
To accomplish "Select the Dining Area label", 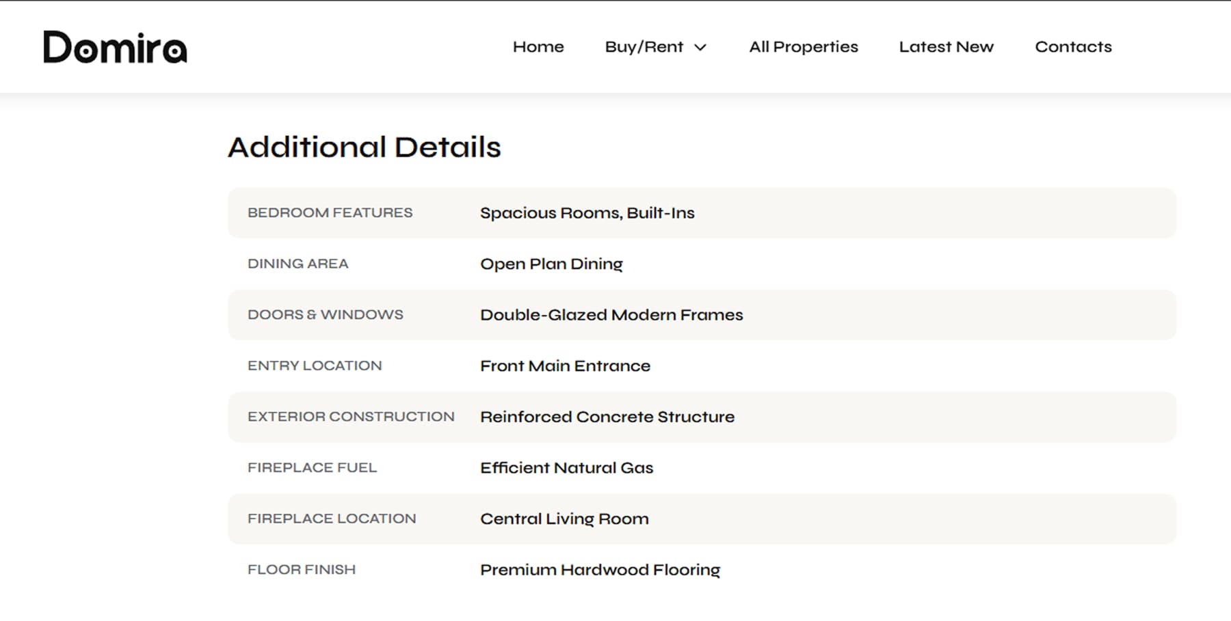I will point(298,264).
